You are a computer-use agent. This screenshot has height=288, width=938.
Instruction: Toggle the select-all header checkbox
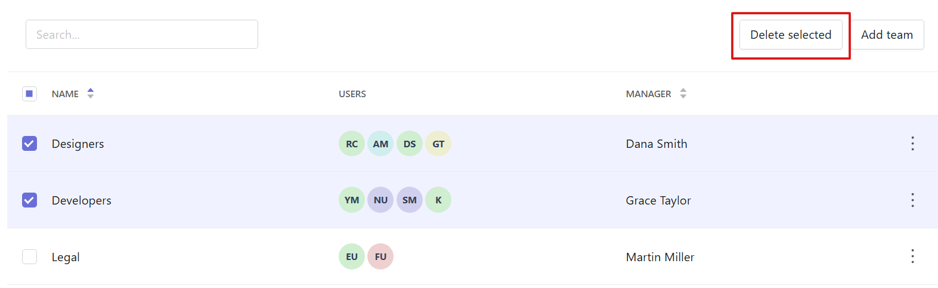tap(29, 94)
